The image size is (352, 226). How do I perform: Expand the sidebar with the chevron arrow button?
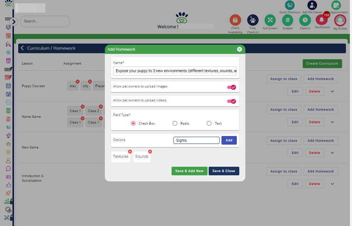14,22
